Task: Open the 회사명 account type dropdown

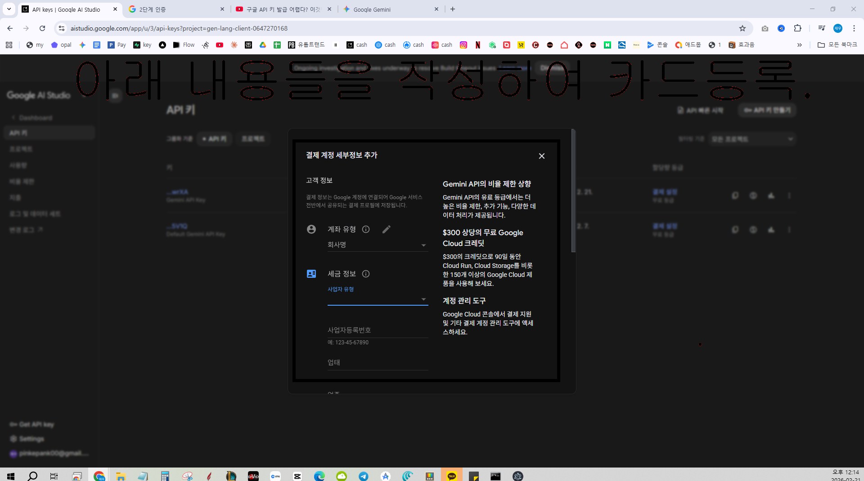Action: pyautogui.click(x=378, y=245)
